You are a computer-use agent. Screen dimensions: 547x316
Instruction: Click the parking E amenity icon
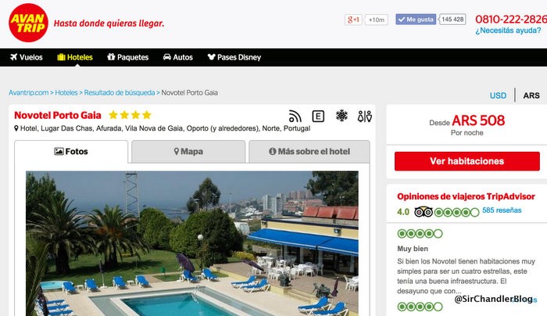(x=318, y=117)
